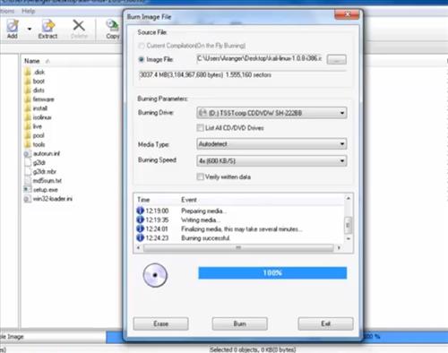This screenshot has height=353, width=448.
Task: Click the browse button for image file
Action: click(337, 59)
